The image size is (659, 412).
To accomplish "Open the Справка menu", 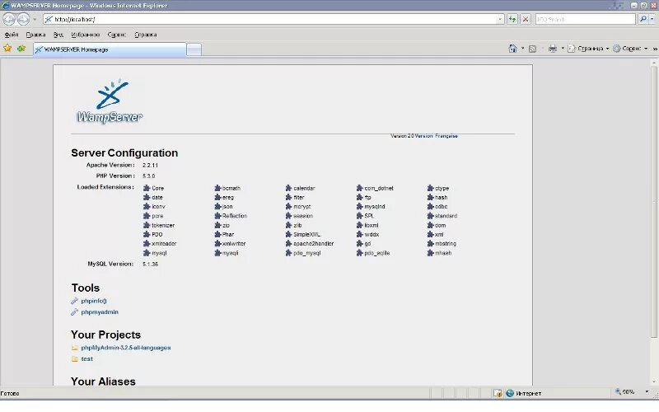I will [146, 35].
